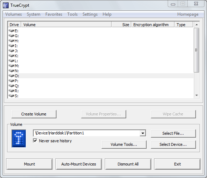Click the R: drive disk icon
This screenshot has width=207, height=178.
[x=11, y=91]
